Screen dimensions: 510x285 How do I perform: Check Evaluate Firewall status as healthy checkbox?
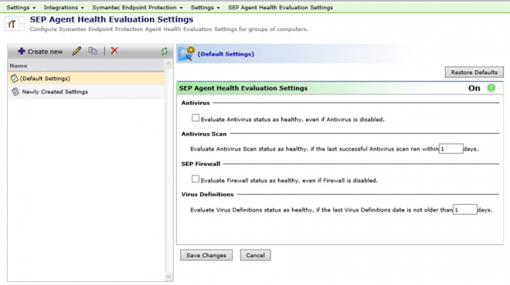[x=195, y=179]
